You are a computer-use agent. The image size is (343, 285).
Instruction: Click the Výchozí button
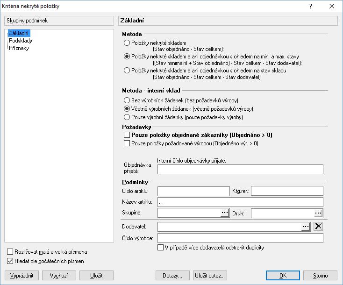pyautogui.click(x=59, y=276)
